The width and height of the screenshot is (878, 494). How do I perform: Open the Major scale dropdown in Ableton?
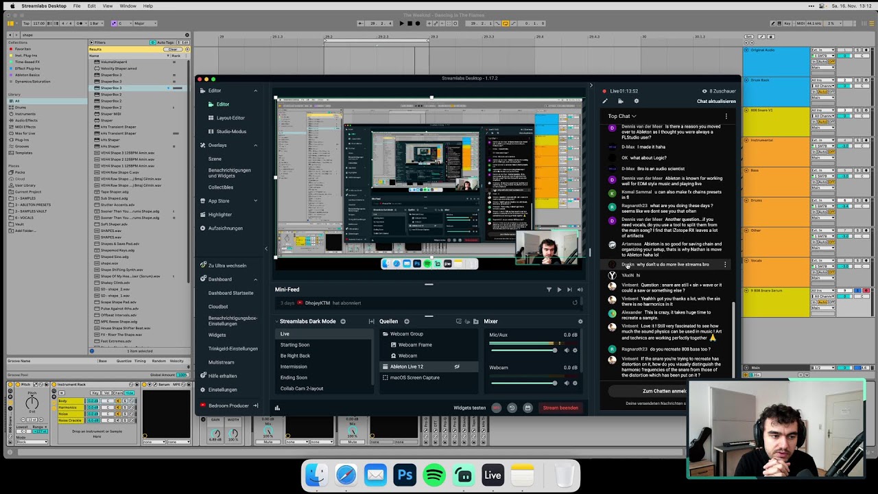(x=146, y=23)
